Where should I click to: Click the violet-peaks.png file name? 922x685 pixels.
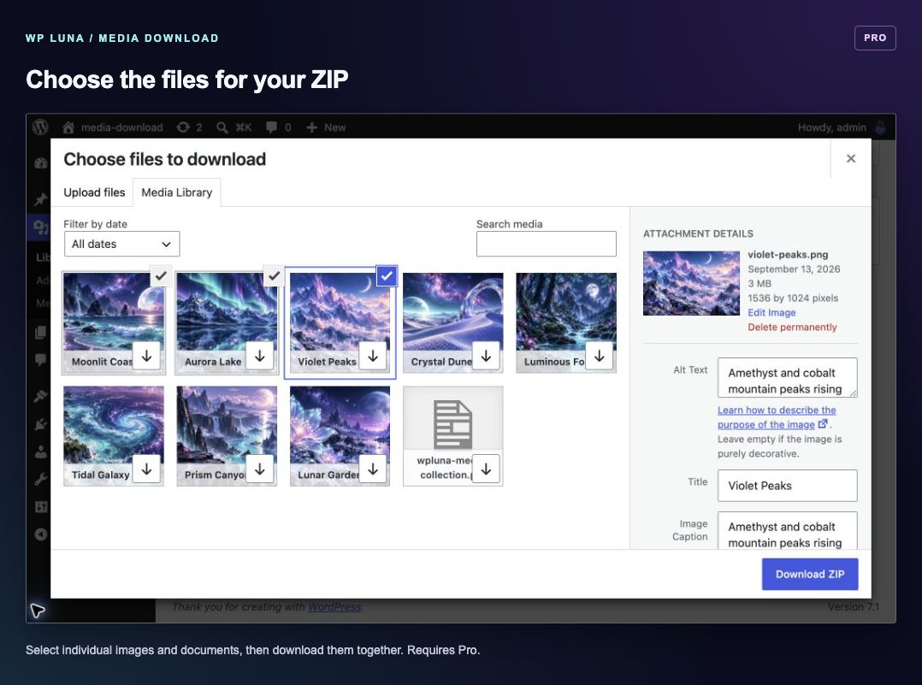click(788, 255)
